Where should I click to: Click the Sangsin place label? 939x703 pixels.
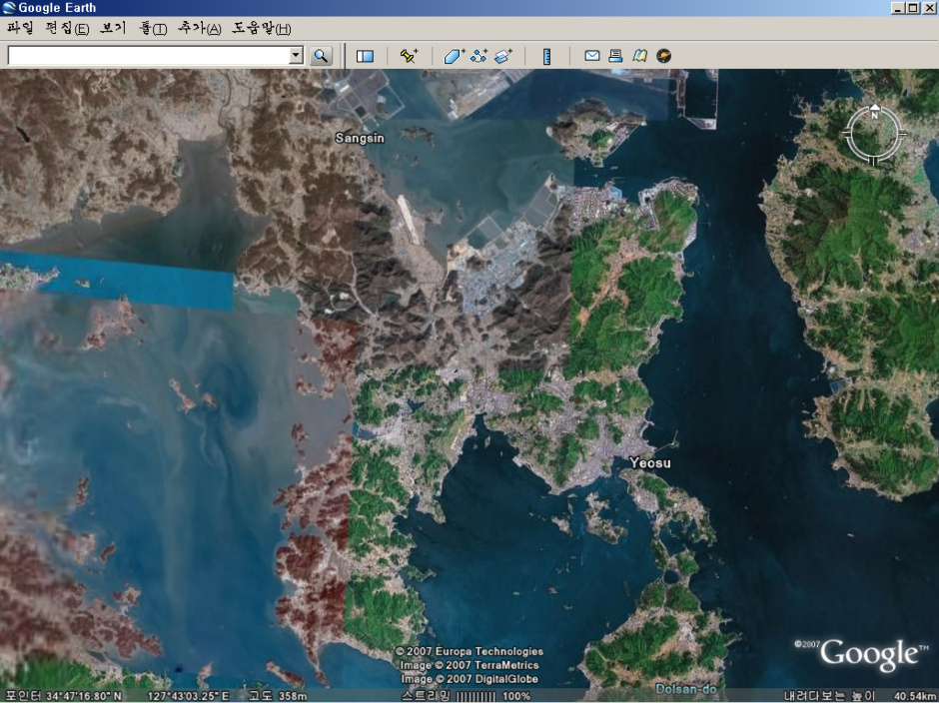(x=360, y=139)
